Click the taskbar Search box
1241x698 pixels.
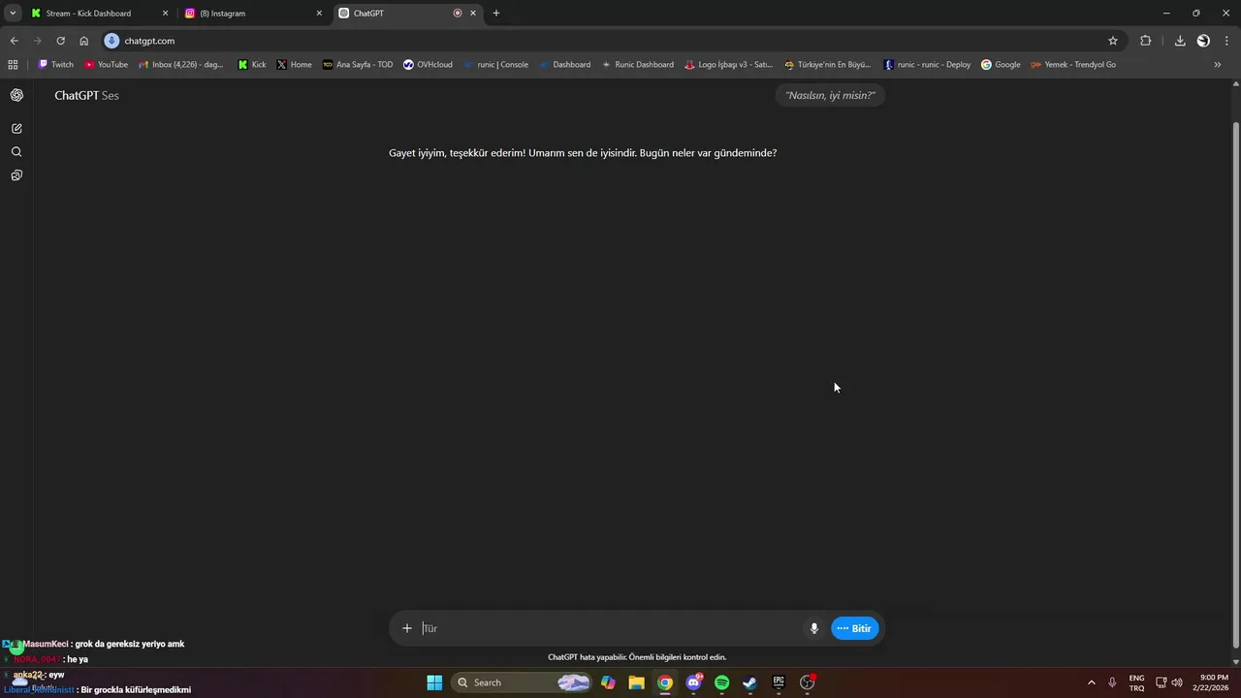point(522,682)
